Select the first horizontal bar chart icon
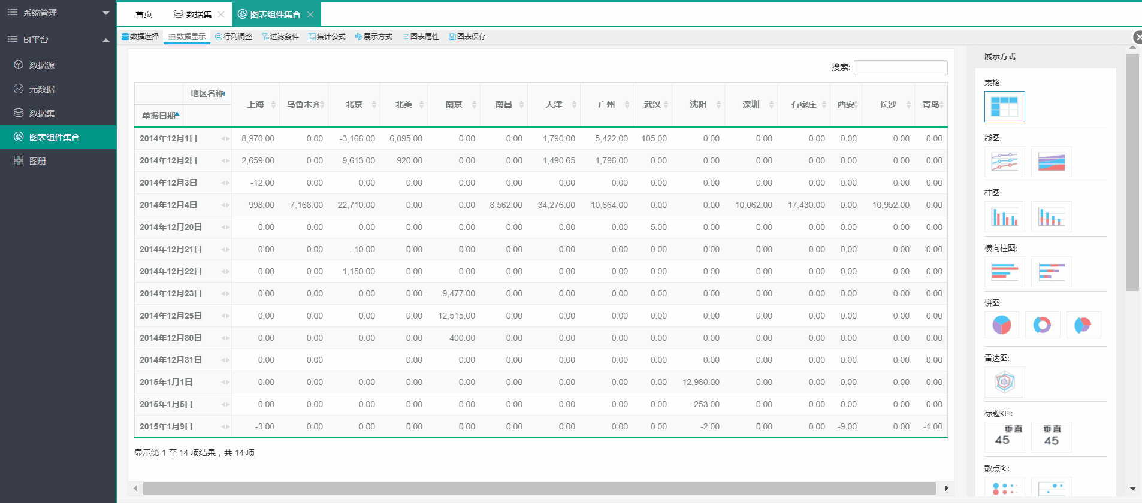The width and height of the screenshot is (1142, 503). 1004,272
